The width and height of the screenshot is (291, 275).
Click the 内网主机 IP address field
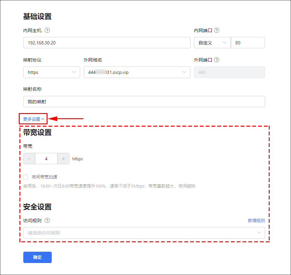click(x=107, y=43)
